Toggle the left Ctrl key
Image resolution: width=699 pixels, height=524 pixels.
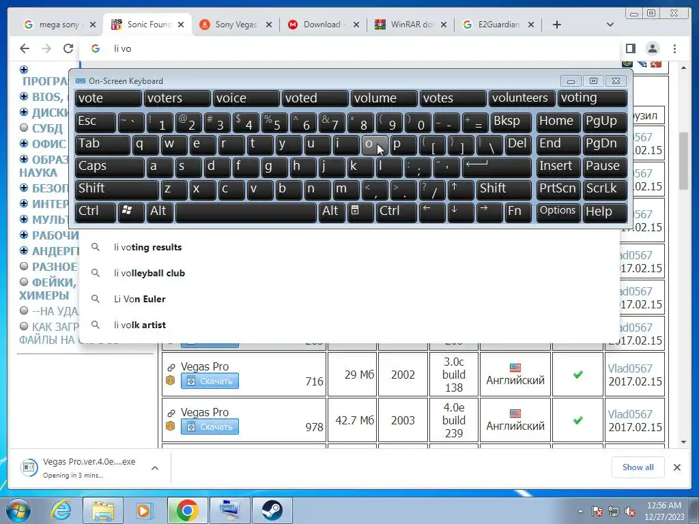tap(96, 212)
